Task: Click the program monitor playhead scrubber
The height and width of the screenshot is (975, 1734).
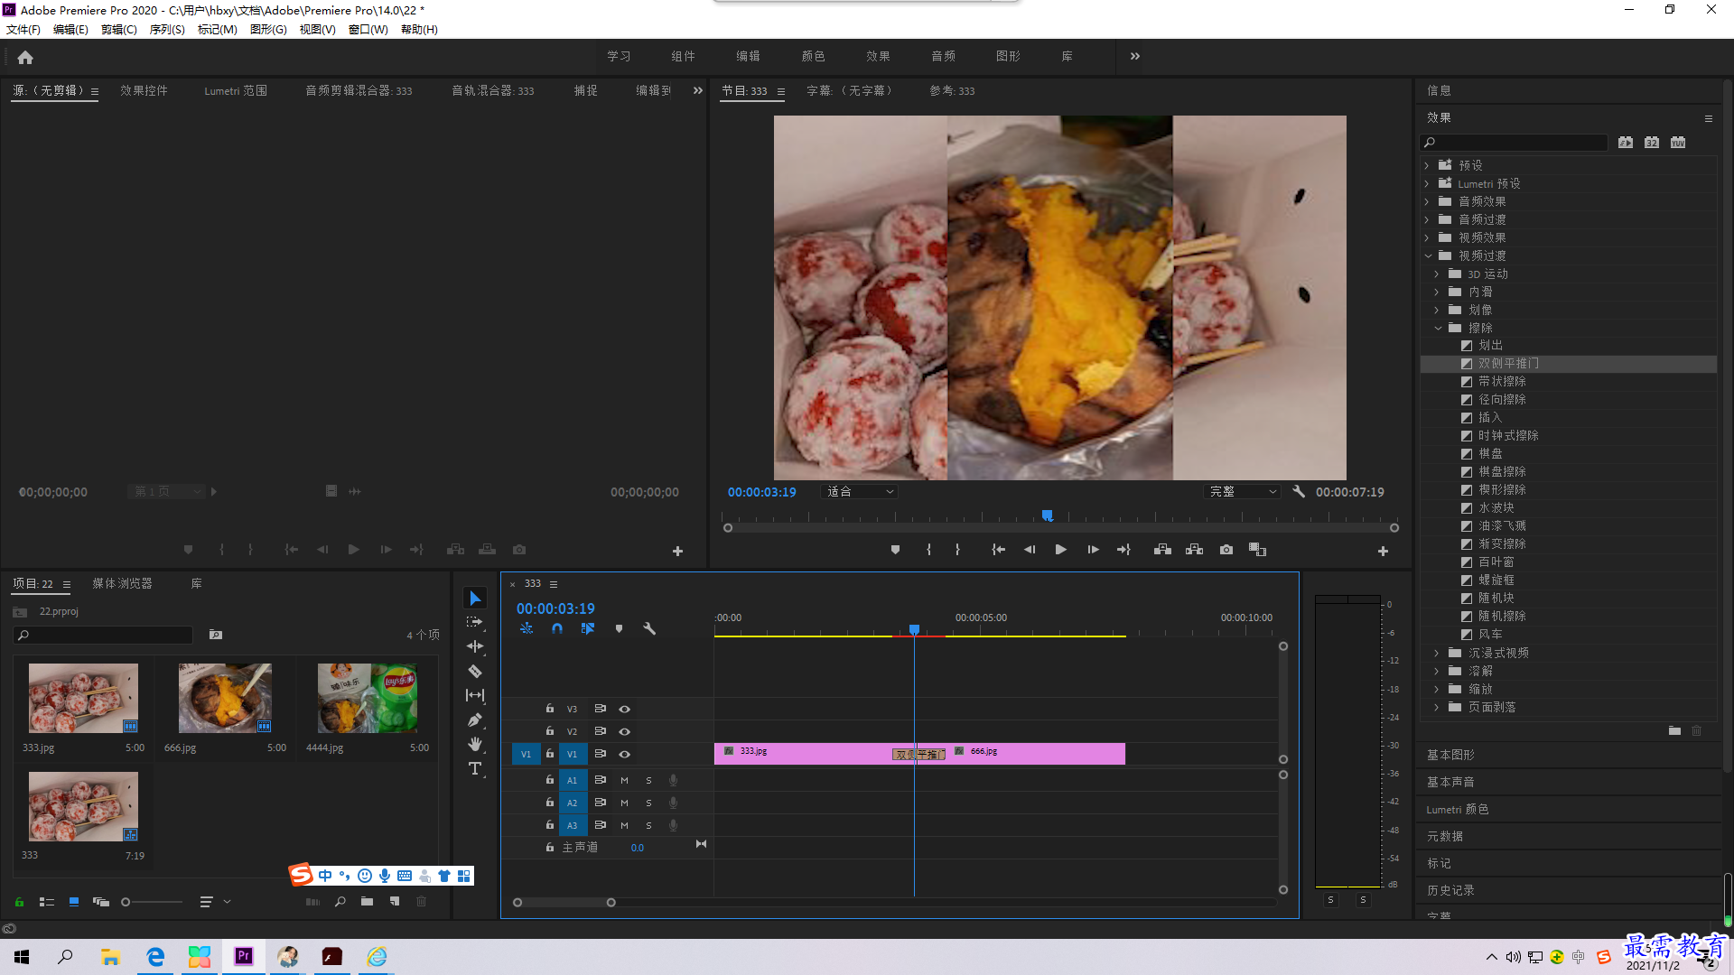Action: click(x=1048, y=515)
